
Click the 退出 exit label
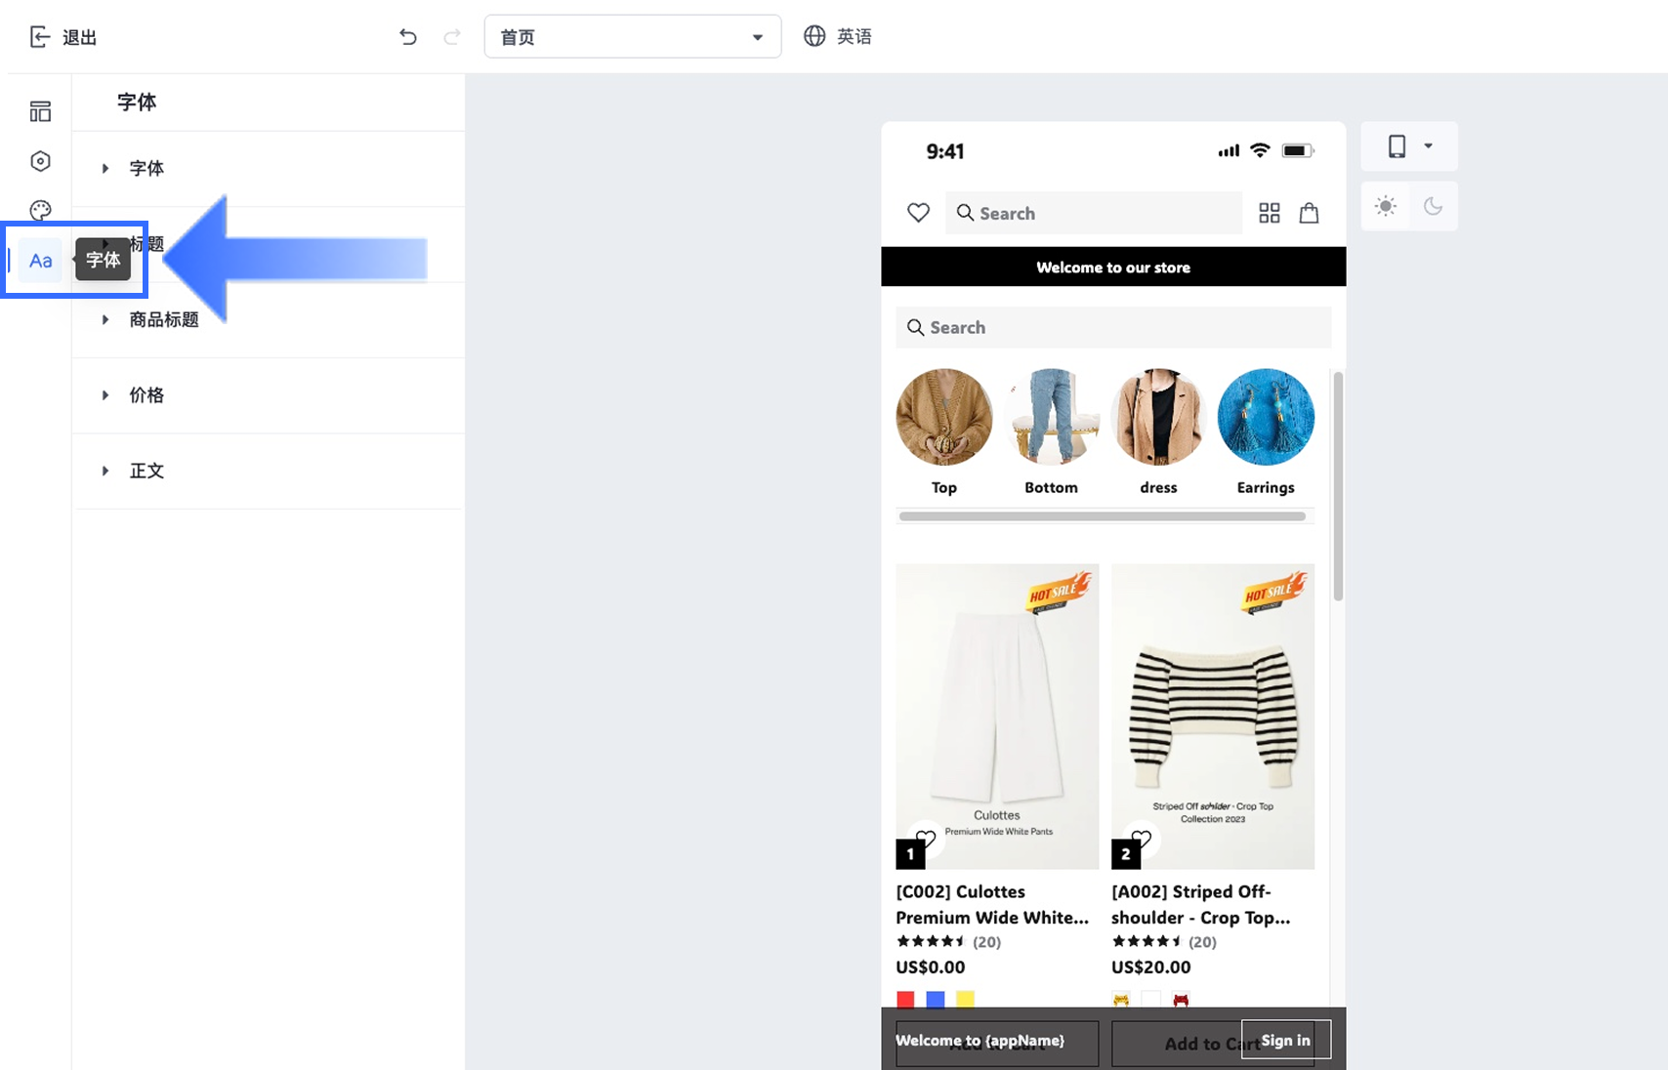79,37
